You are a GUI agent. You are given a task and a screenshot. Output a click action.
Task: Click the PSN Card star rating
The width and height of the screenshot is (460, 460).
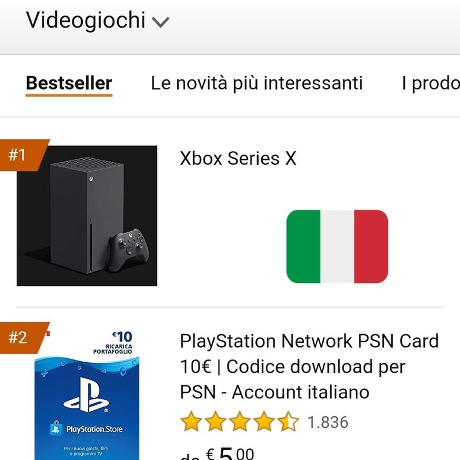coord(239,423)
